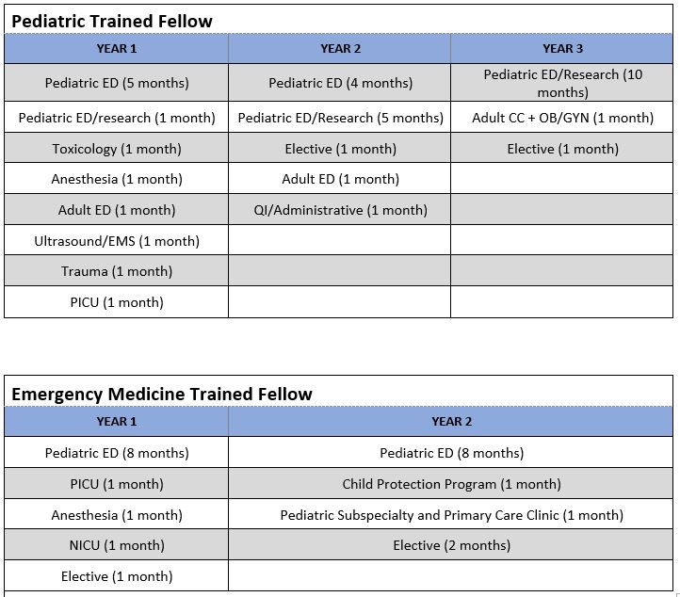Image resolution: width=680 pixels, height=597 pixels.
Task: Click the "Ultrasound/EMS (1 month)" cell
Action: (117, 241)
